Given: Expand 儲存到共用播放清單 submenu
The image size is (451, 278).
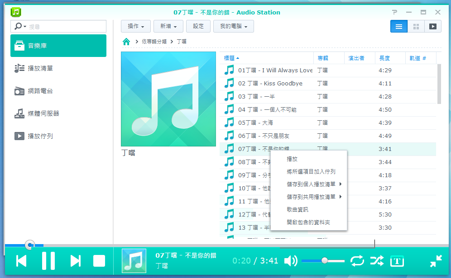Looking at the screenshot, I should 309,197.
